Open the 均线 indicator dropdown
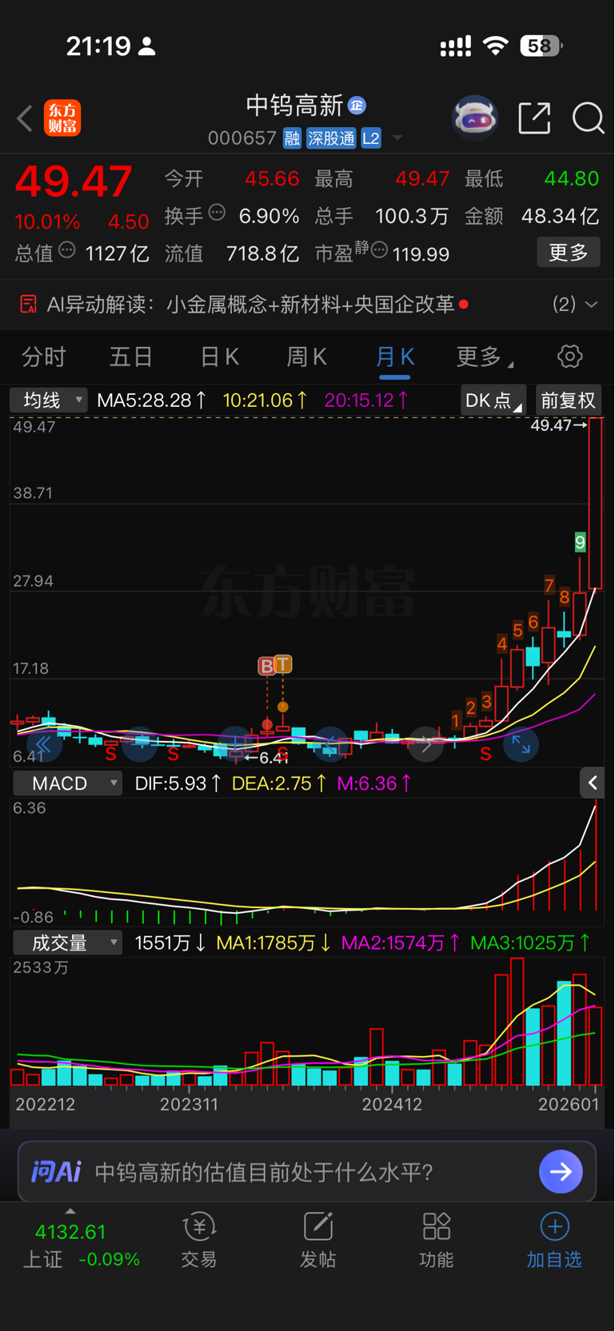615x1331 pixels. tap(48, 400)
